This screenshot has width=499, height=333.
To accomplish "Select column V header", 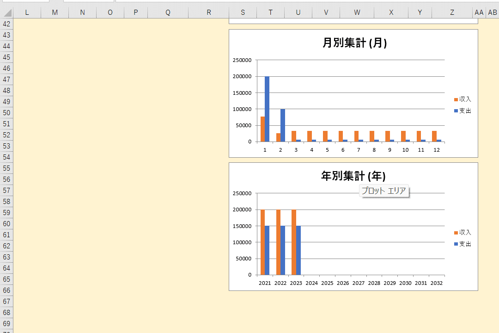I will tap(326, 12).
